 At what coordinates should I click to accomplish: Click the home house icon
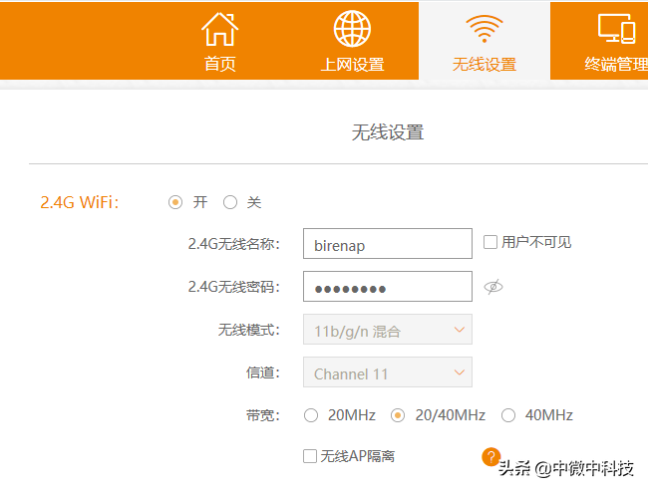(220, 29)
